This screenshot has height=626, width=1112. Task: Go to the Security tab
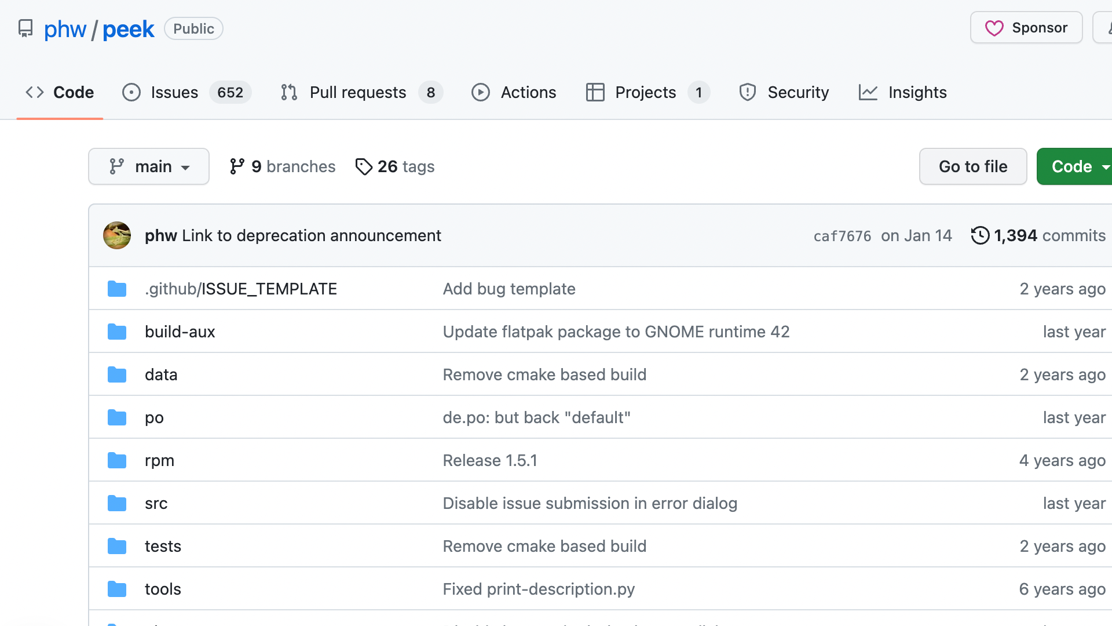pyautogui.click(x=798, y=93)
